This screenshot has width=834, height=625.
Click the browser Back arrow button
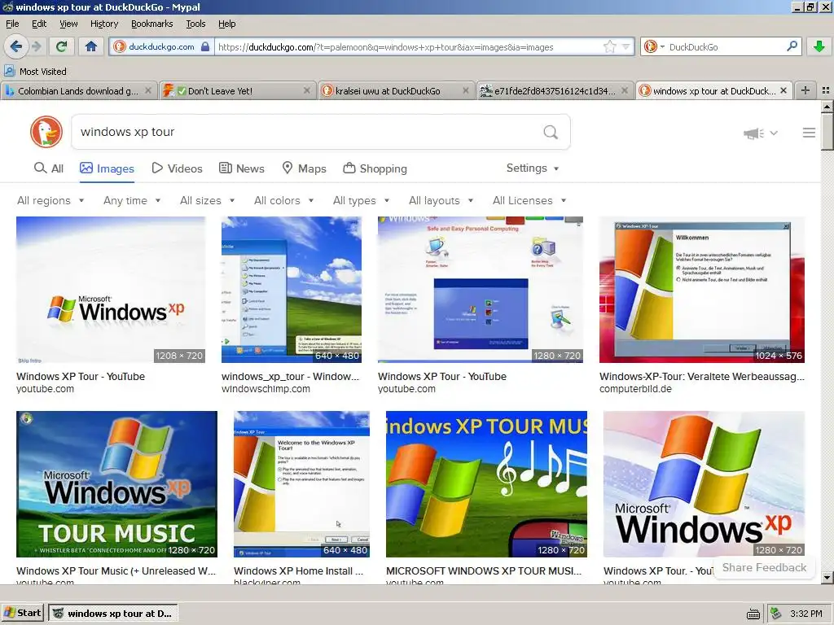[x=16, y=46]
